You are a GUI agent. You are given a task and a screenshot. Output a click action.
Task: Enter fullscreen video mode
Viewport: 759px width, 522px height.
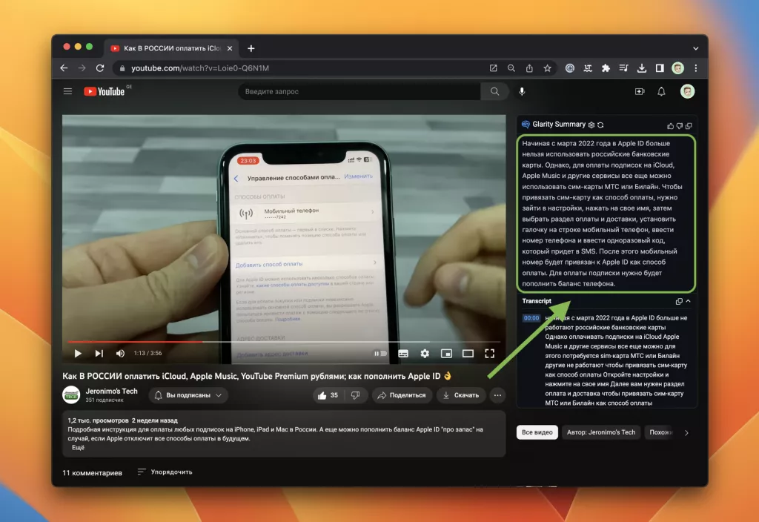coord(489,354)
